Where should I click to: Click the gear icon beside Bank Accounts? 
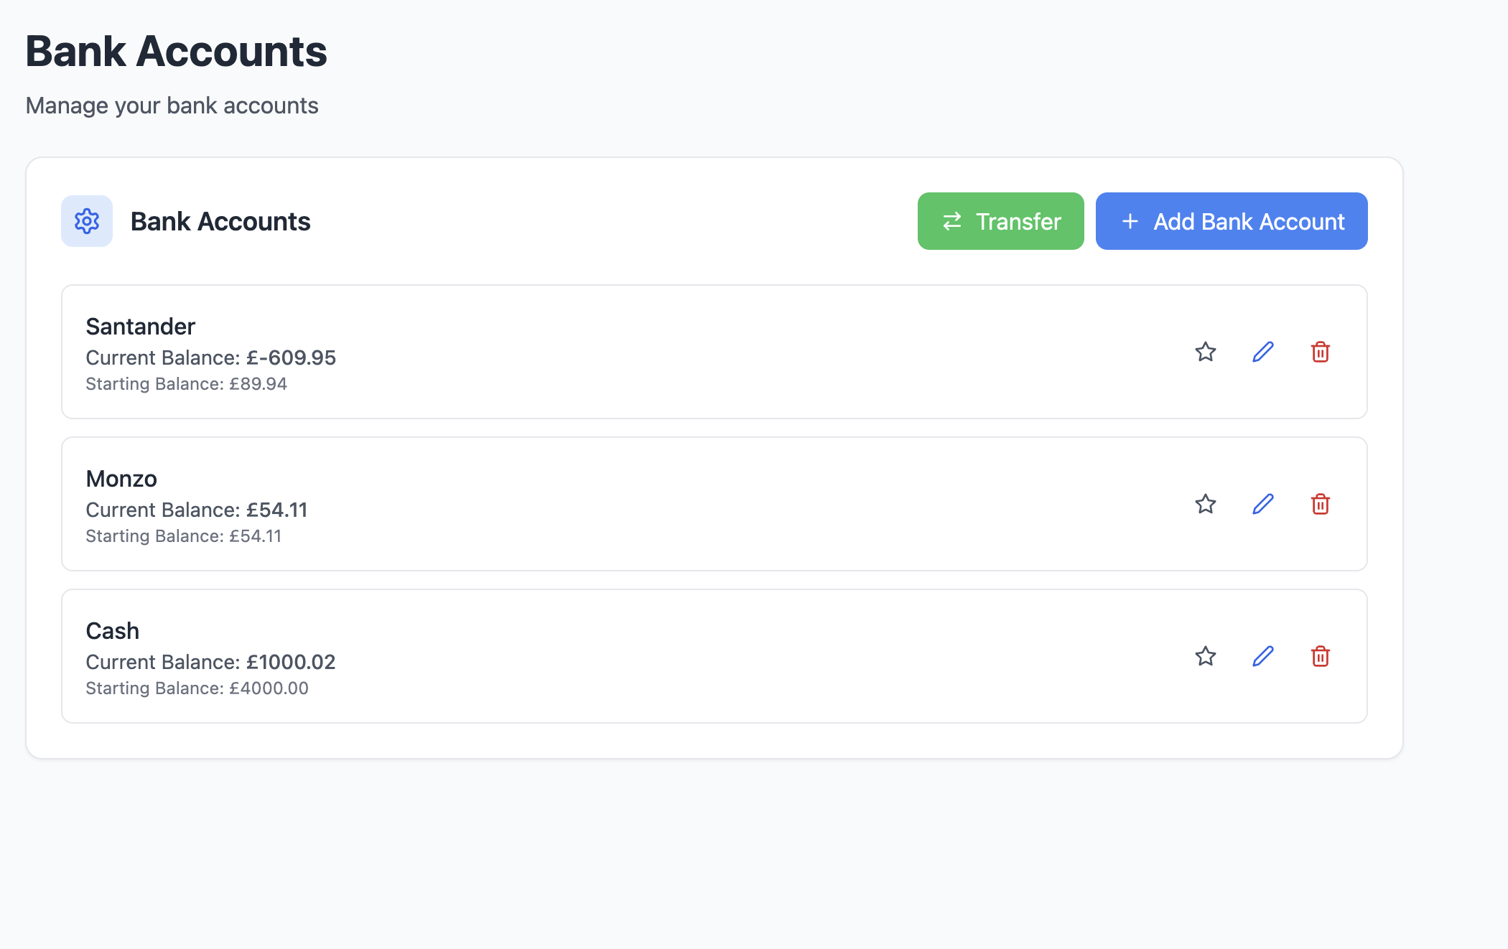tap(87, 221)
